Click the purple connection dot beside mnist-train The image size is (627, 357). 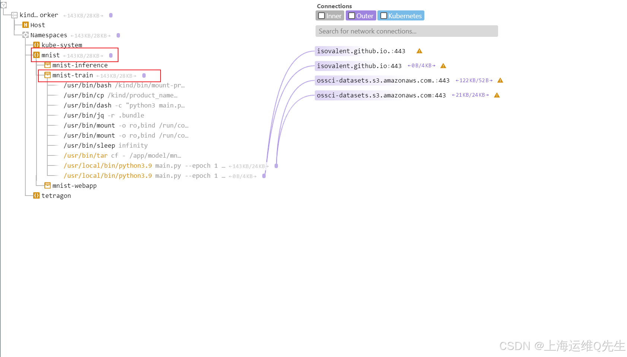pyautogui.click(x=144, y=75)
